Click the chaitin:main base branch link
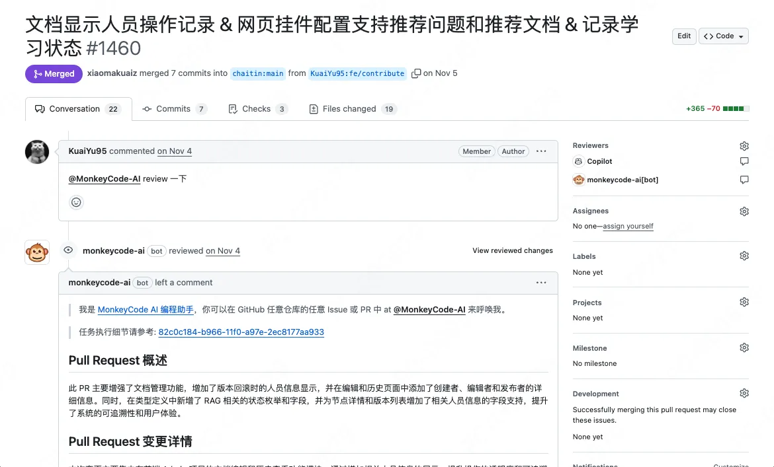The width and height of the screenshot is (774, 467). [x=258, y=73]
